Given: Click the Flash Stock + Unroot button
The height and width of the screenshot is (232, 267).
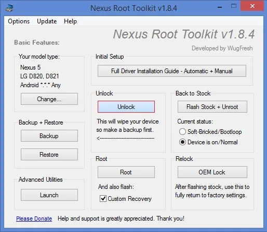Looking at the screenshot, I should tap(212, 107).
